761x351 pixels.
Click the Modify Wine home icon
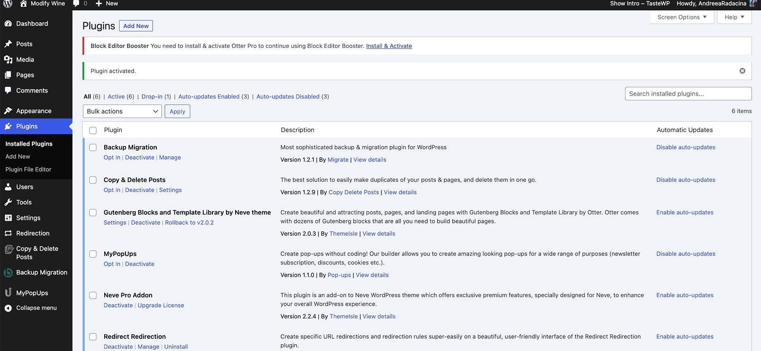click(x=24, y=4)
